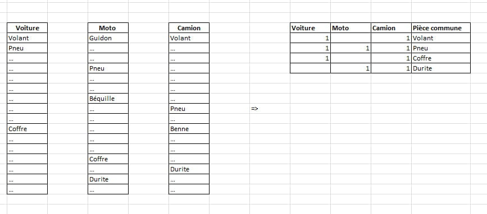
Task: Select the Durite cell in Camion list
Action: 189,169
